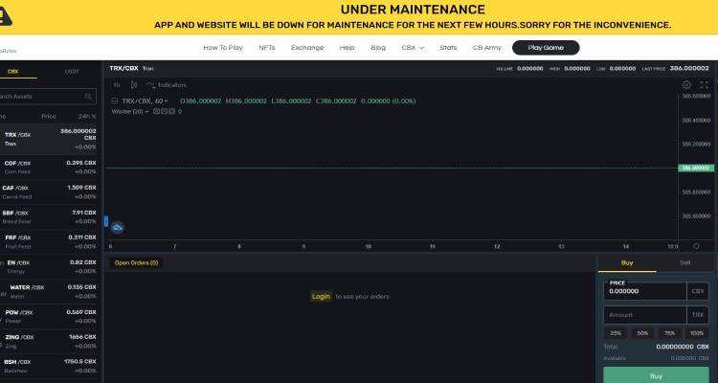
Task: Click the green Buy submit button
Action: [x=656, y=375]
